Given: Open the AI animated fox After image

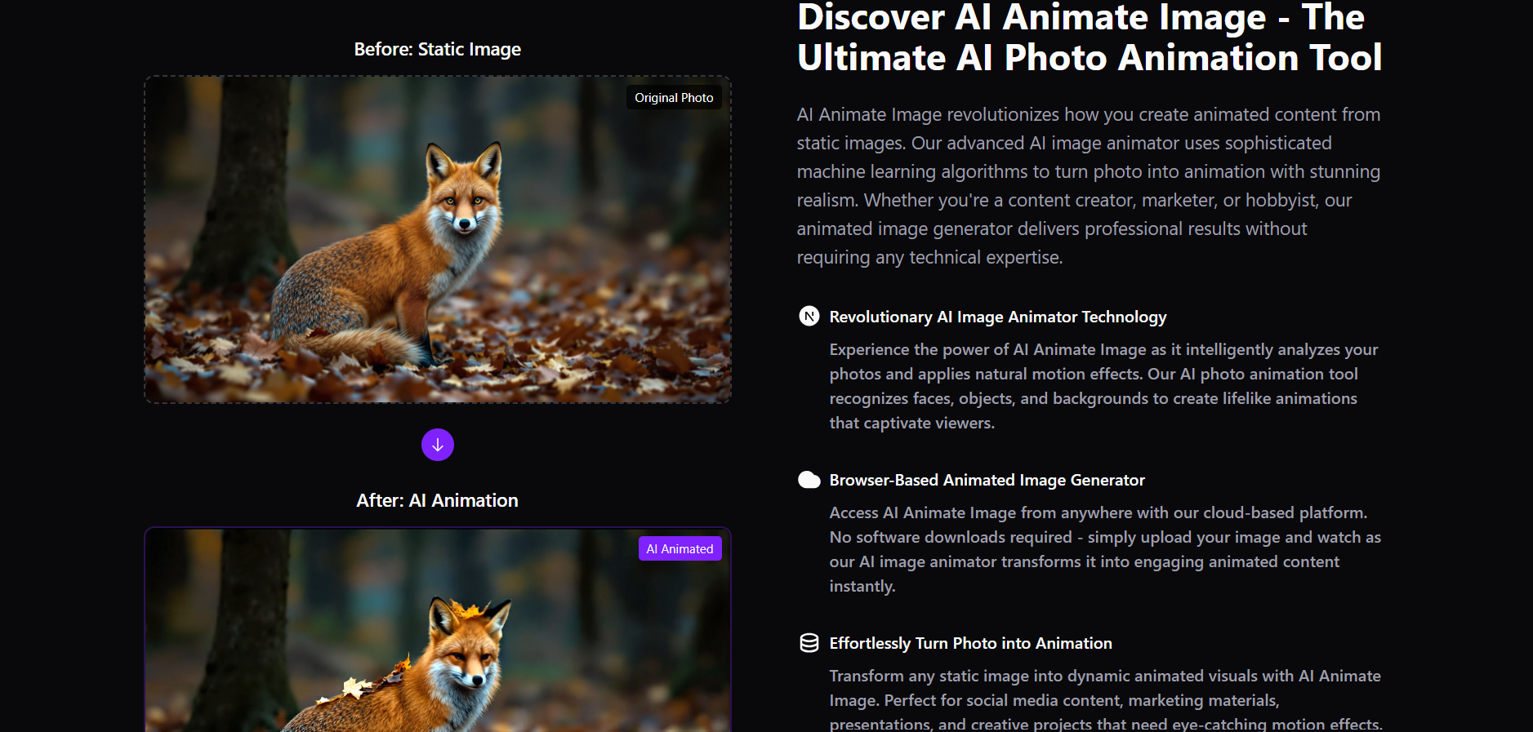Looking at the screenshot, I should (x=438, y=630).
